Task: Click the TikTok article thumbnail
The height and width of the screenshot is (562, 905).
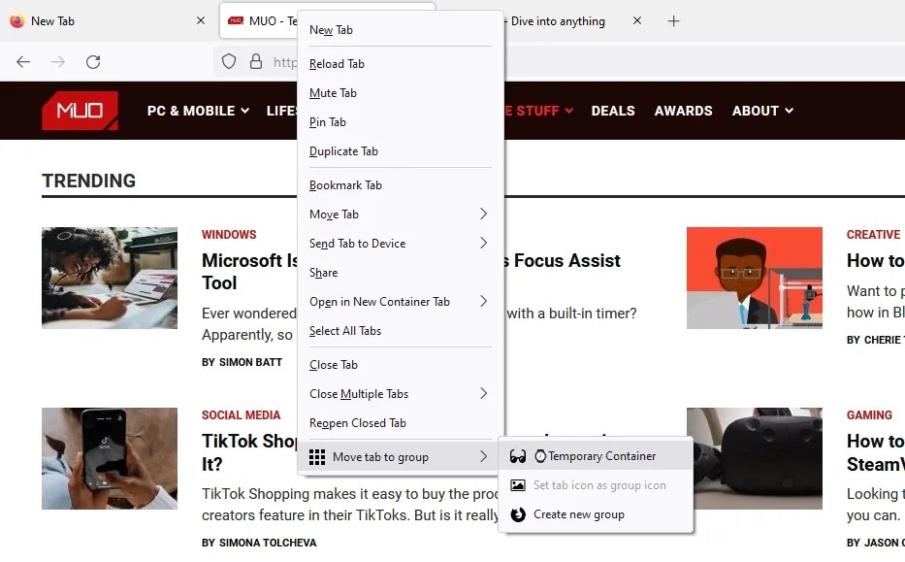Action: [109, 458]
